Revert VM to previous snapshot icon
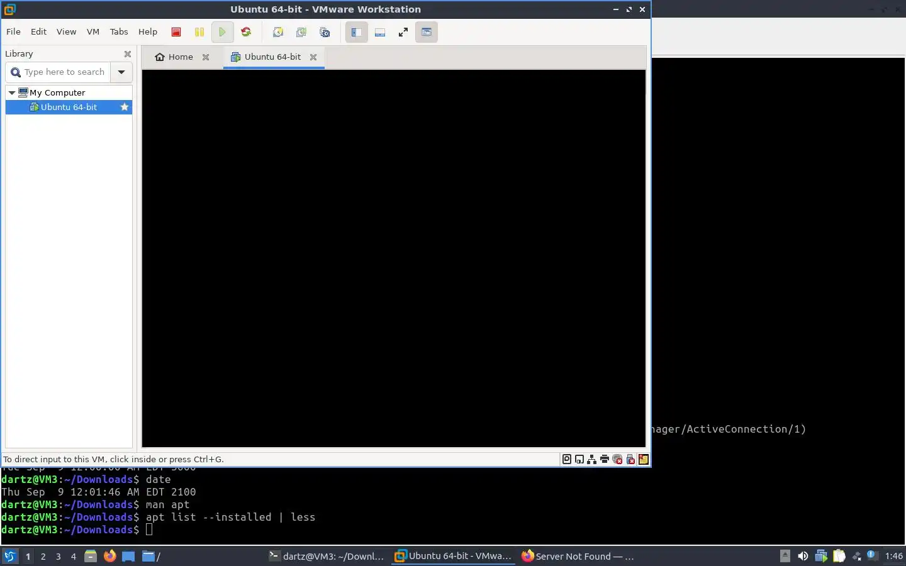 (301, 32)
